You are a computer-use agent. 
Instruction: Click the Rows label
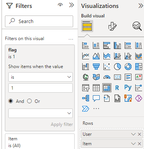click(x=88, y=123)
